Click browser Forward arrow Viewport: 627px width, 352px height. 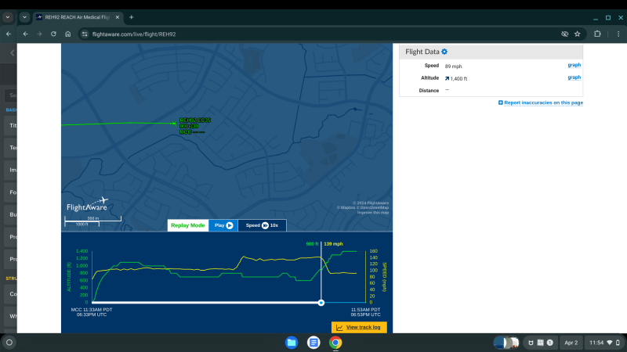pyautogui.click(x=39, y=34)
